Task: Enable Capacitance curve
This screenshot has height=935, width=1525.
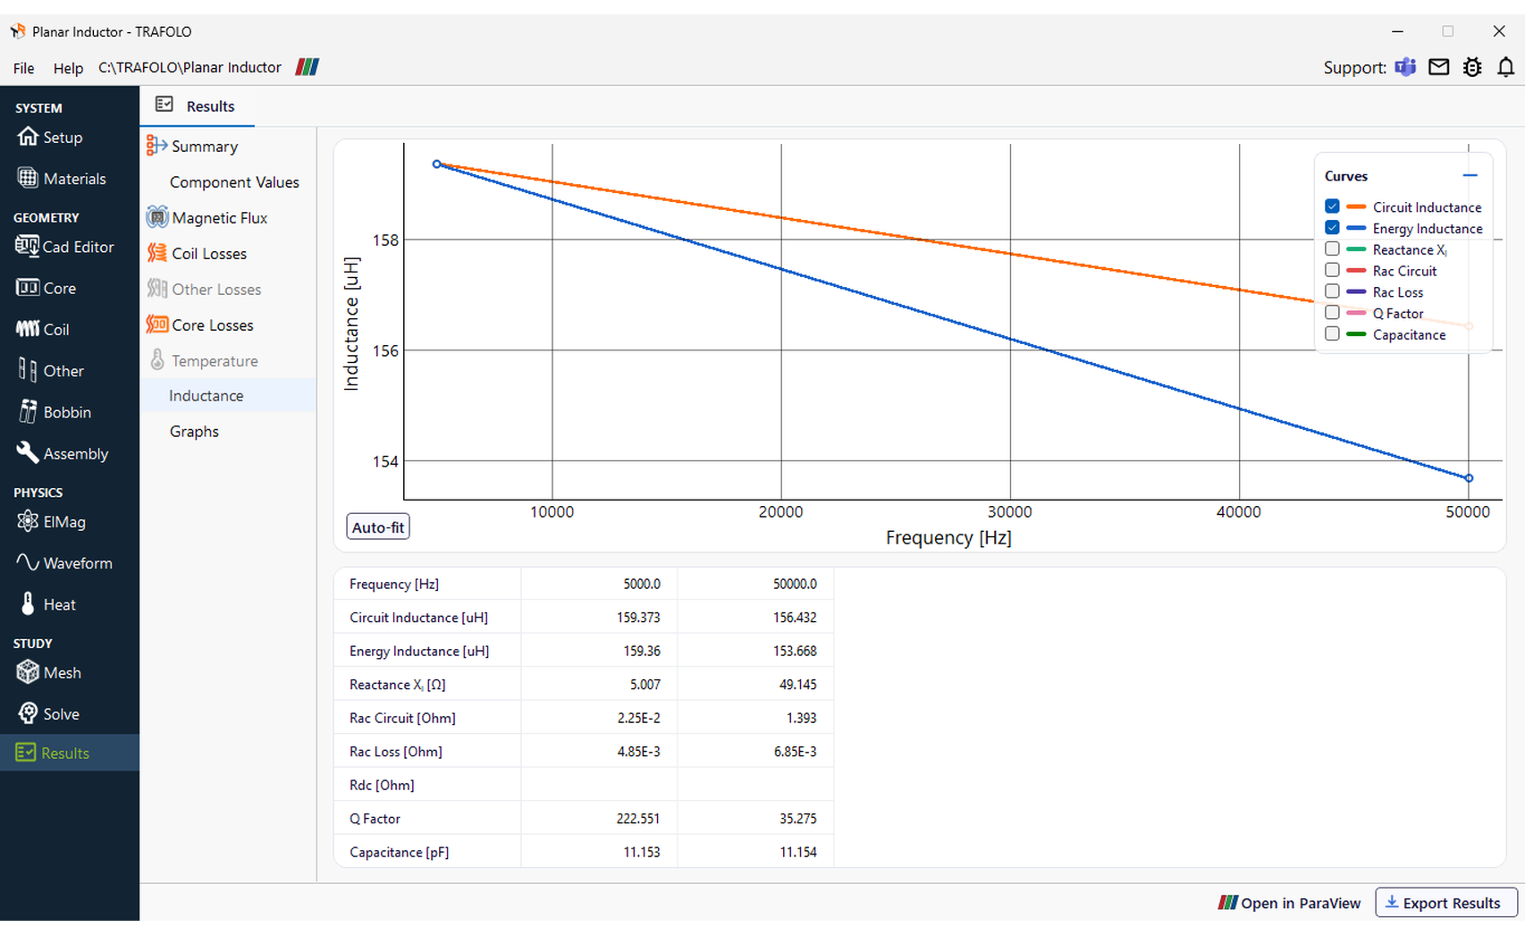Action: pos(1332,334)
